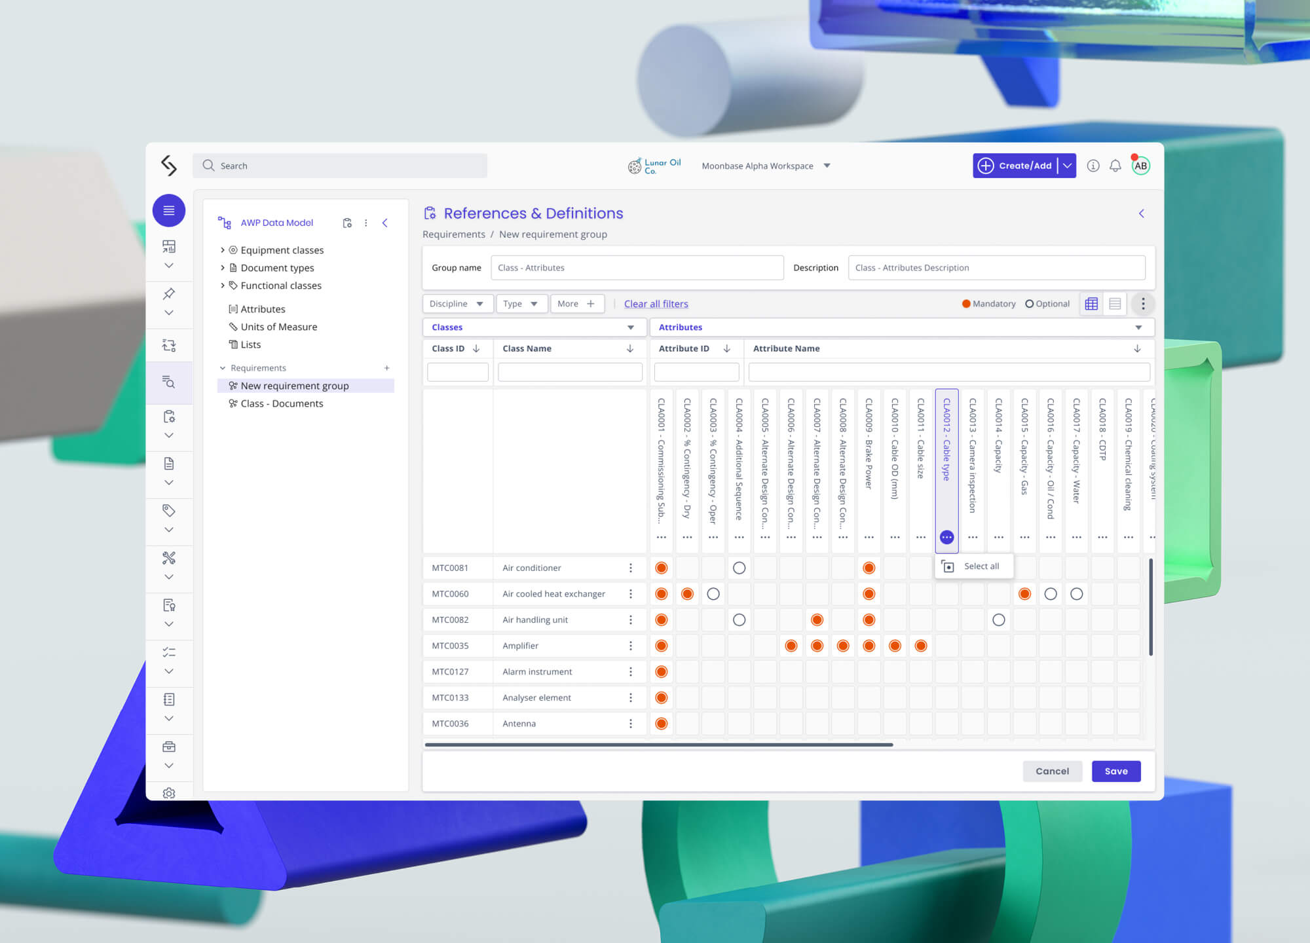Click the notifications bell icon
1310x943 pixels.
tap(1115, 166)
